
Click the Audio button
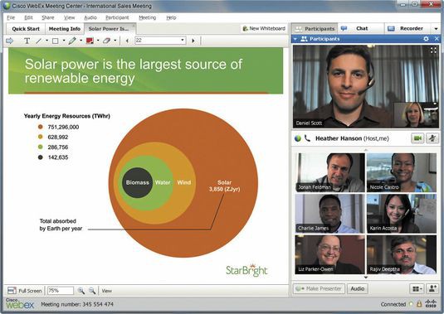coord(358,288)
